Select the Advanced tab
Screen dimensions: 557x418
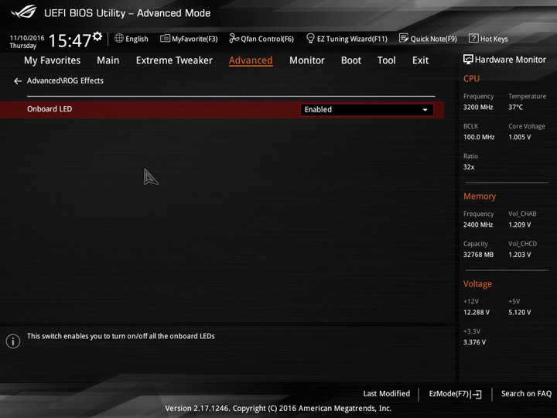[x=251, y=60]
